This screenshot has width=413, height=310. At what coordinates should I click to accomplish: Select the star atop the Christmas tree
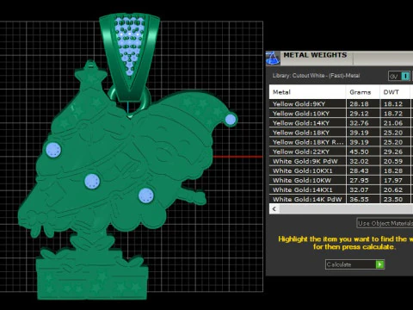click(91, 74)
